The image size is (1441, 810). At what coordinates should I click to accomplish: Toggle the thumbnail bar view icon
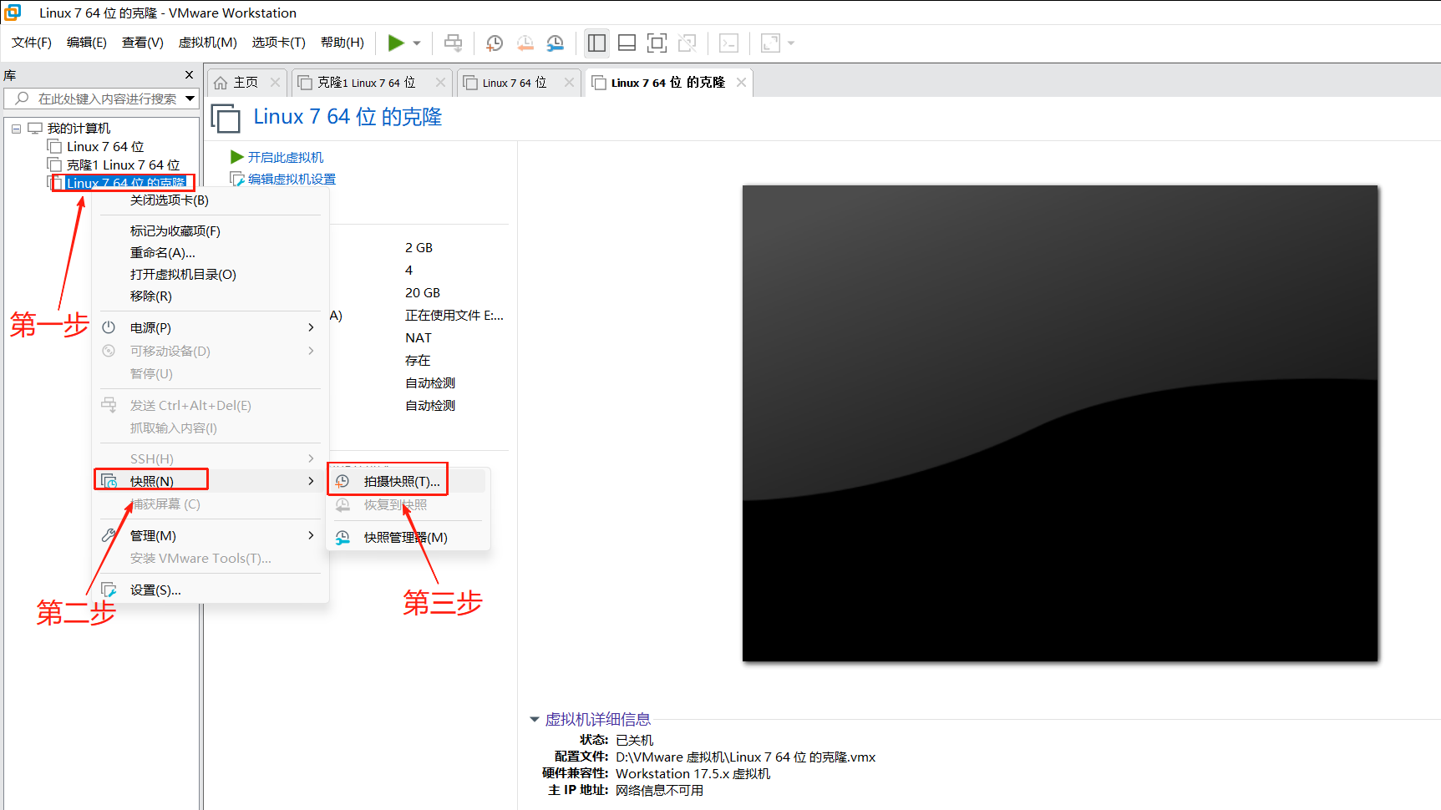pyautogui.click(x=627, y=43)
